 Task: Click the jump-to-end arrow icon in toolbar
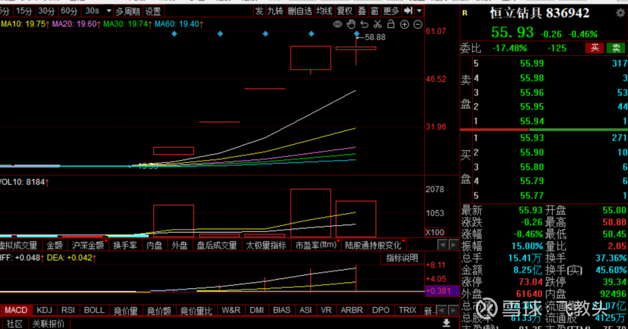(x=408, y=11)
